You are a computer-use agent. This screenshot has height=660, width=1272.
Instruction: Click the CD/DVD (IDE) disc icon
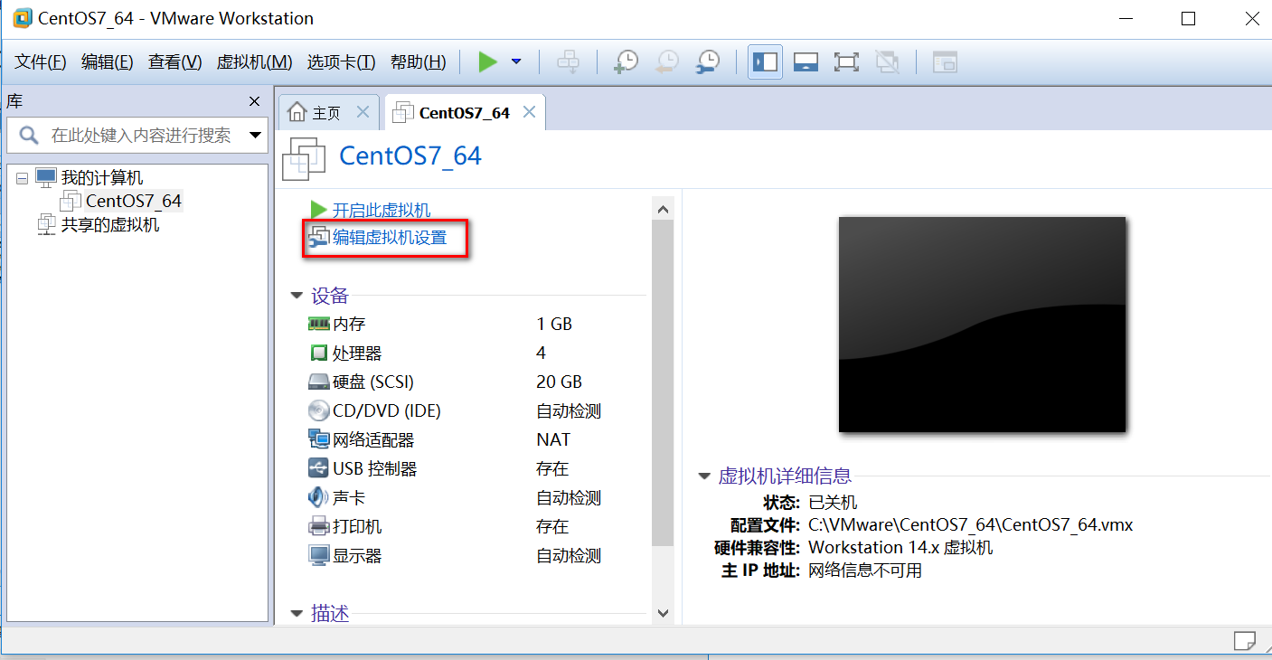pyautogui.click(x=318, y=410)
